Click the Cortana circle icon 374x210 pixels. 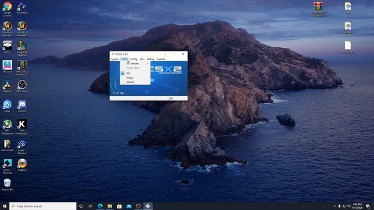point(81,206)
